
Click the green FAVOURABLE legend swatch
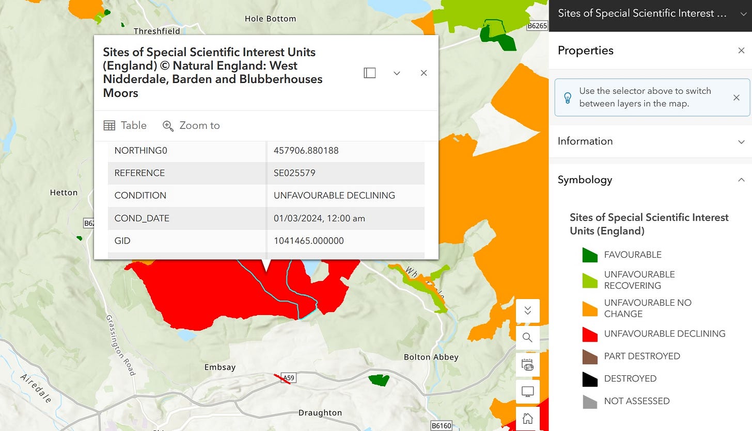click(590, 255)
